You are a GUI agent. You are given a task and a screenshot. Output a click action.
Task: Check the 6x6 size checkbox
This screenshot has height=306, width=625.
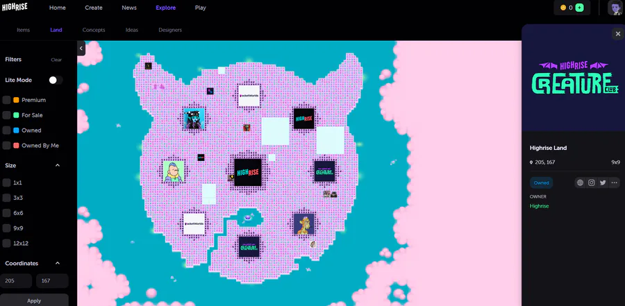coord(6,213)
